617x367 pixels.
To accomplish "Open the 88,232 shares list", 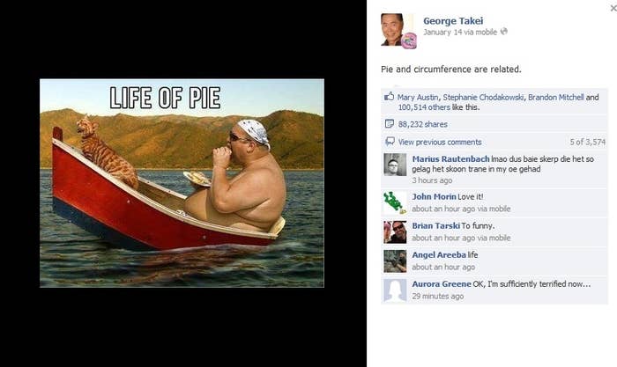I will click(x=422, y=124).
